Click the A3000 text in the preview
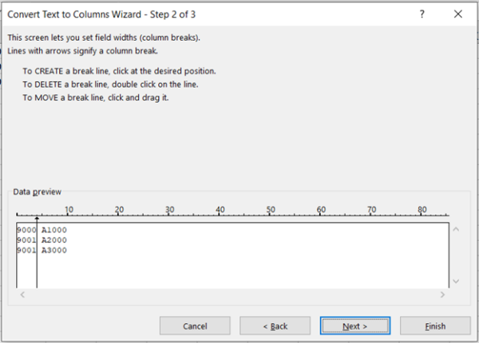 pos(54,250)
